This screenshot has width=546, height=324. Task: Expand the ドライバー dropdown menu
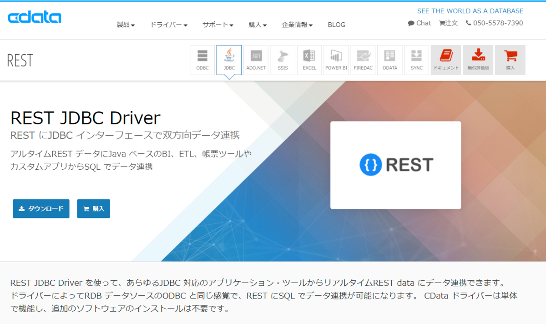pyautogui.click(x=169, y=25)
